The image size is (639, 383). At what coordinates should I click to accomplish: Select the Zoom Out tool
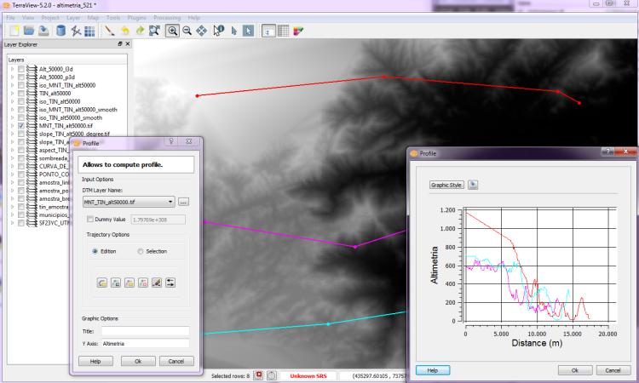(x=187, y=31)
